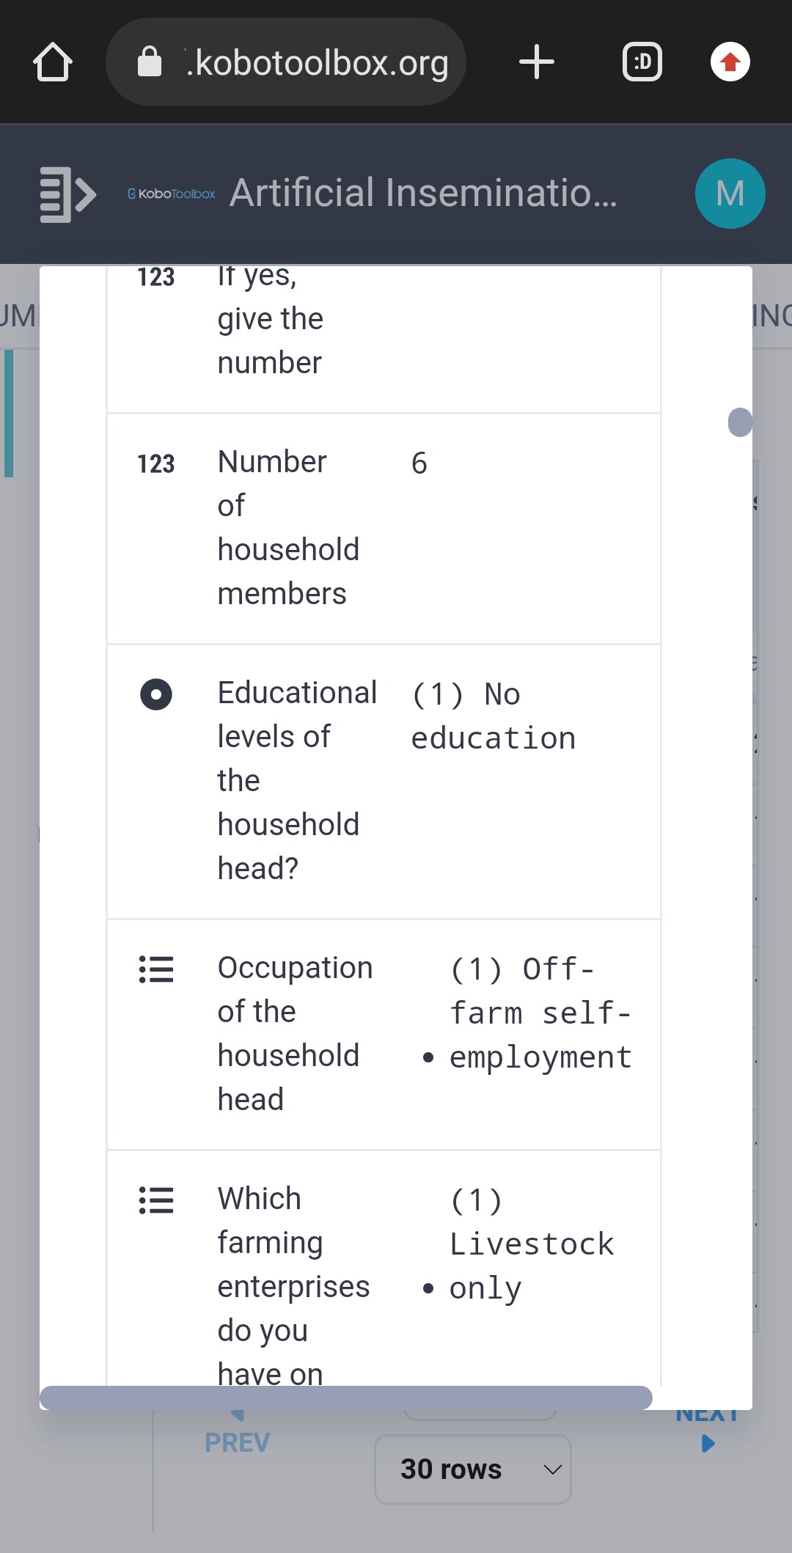Open the M account avatar menu

(730, 194)
